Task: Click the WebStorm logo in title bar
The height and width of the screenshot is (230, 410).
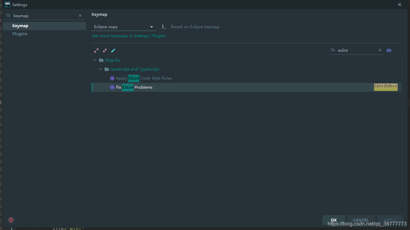Action: tap(7, 5)
